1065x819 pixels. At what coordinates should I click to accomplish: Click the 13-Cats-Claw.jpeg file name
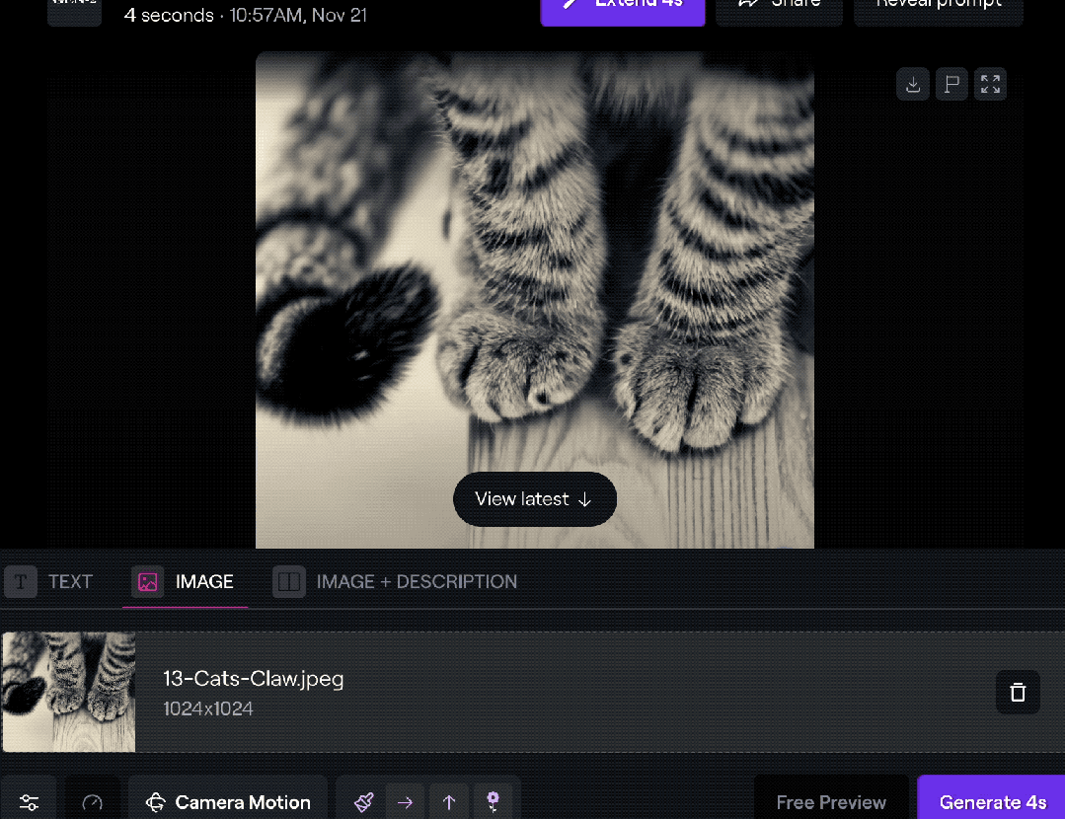click(254, 679)
